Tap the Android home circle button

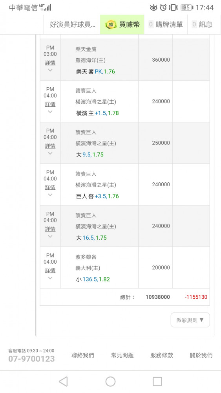(110, 382)
